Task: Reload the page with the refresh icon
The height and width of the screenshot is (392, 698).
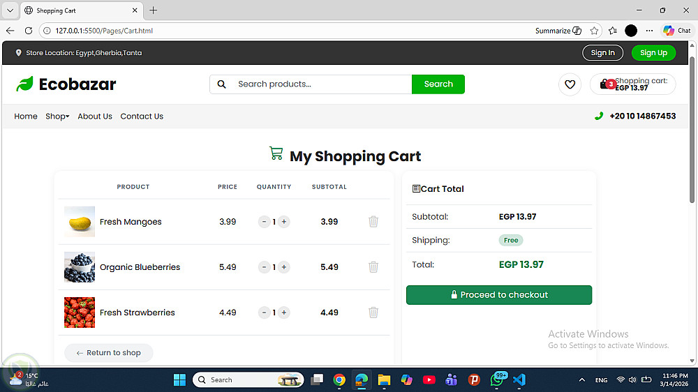Action: 29,31
